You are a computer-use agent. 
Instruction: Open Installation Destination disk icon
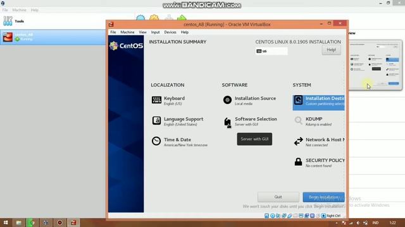[x=298, y=100]
